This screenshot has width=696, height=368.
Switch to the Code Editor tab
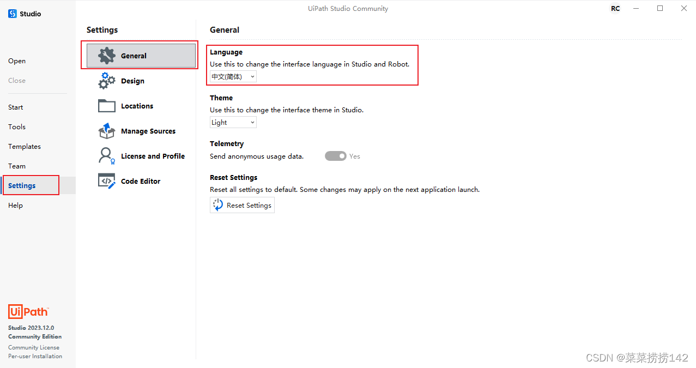(x=141, y=181)
